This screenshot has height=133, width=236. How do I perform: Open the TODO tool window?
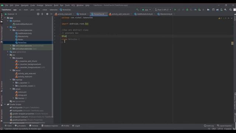pyautogui.click(x=8, y=126)
